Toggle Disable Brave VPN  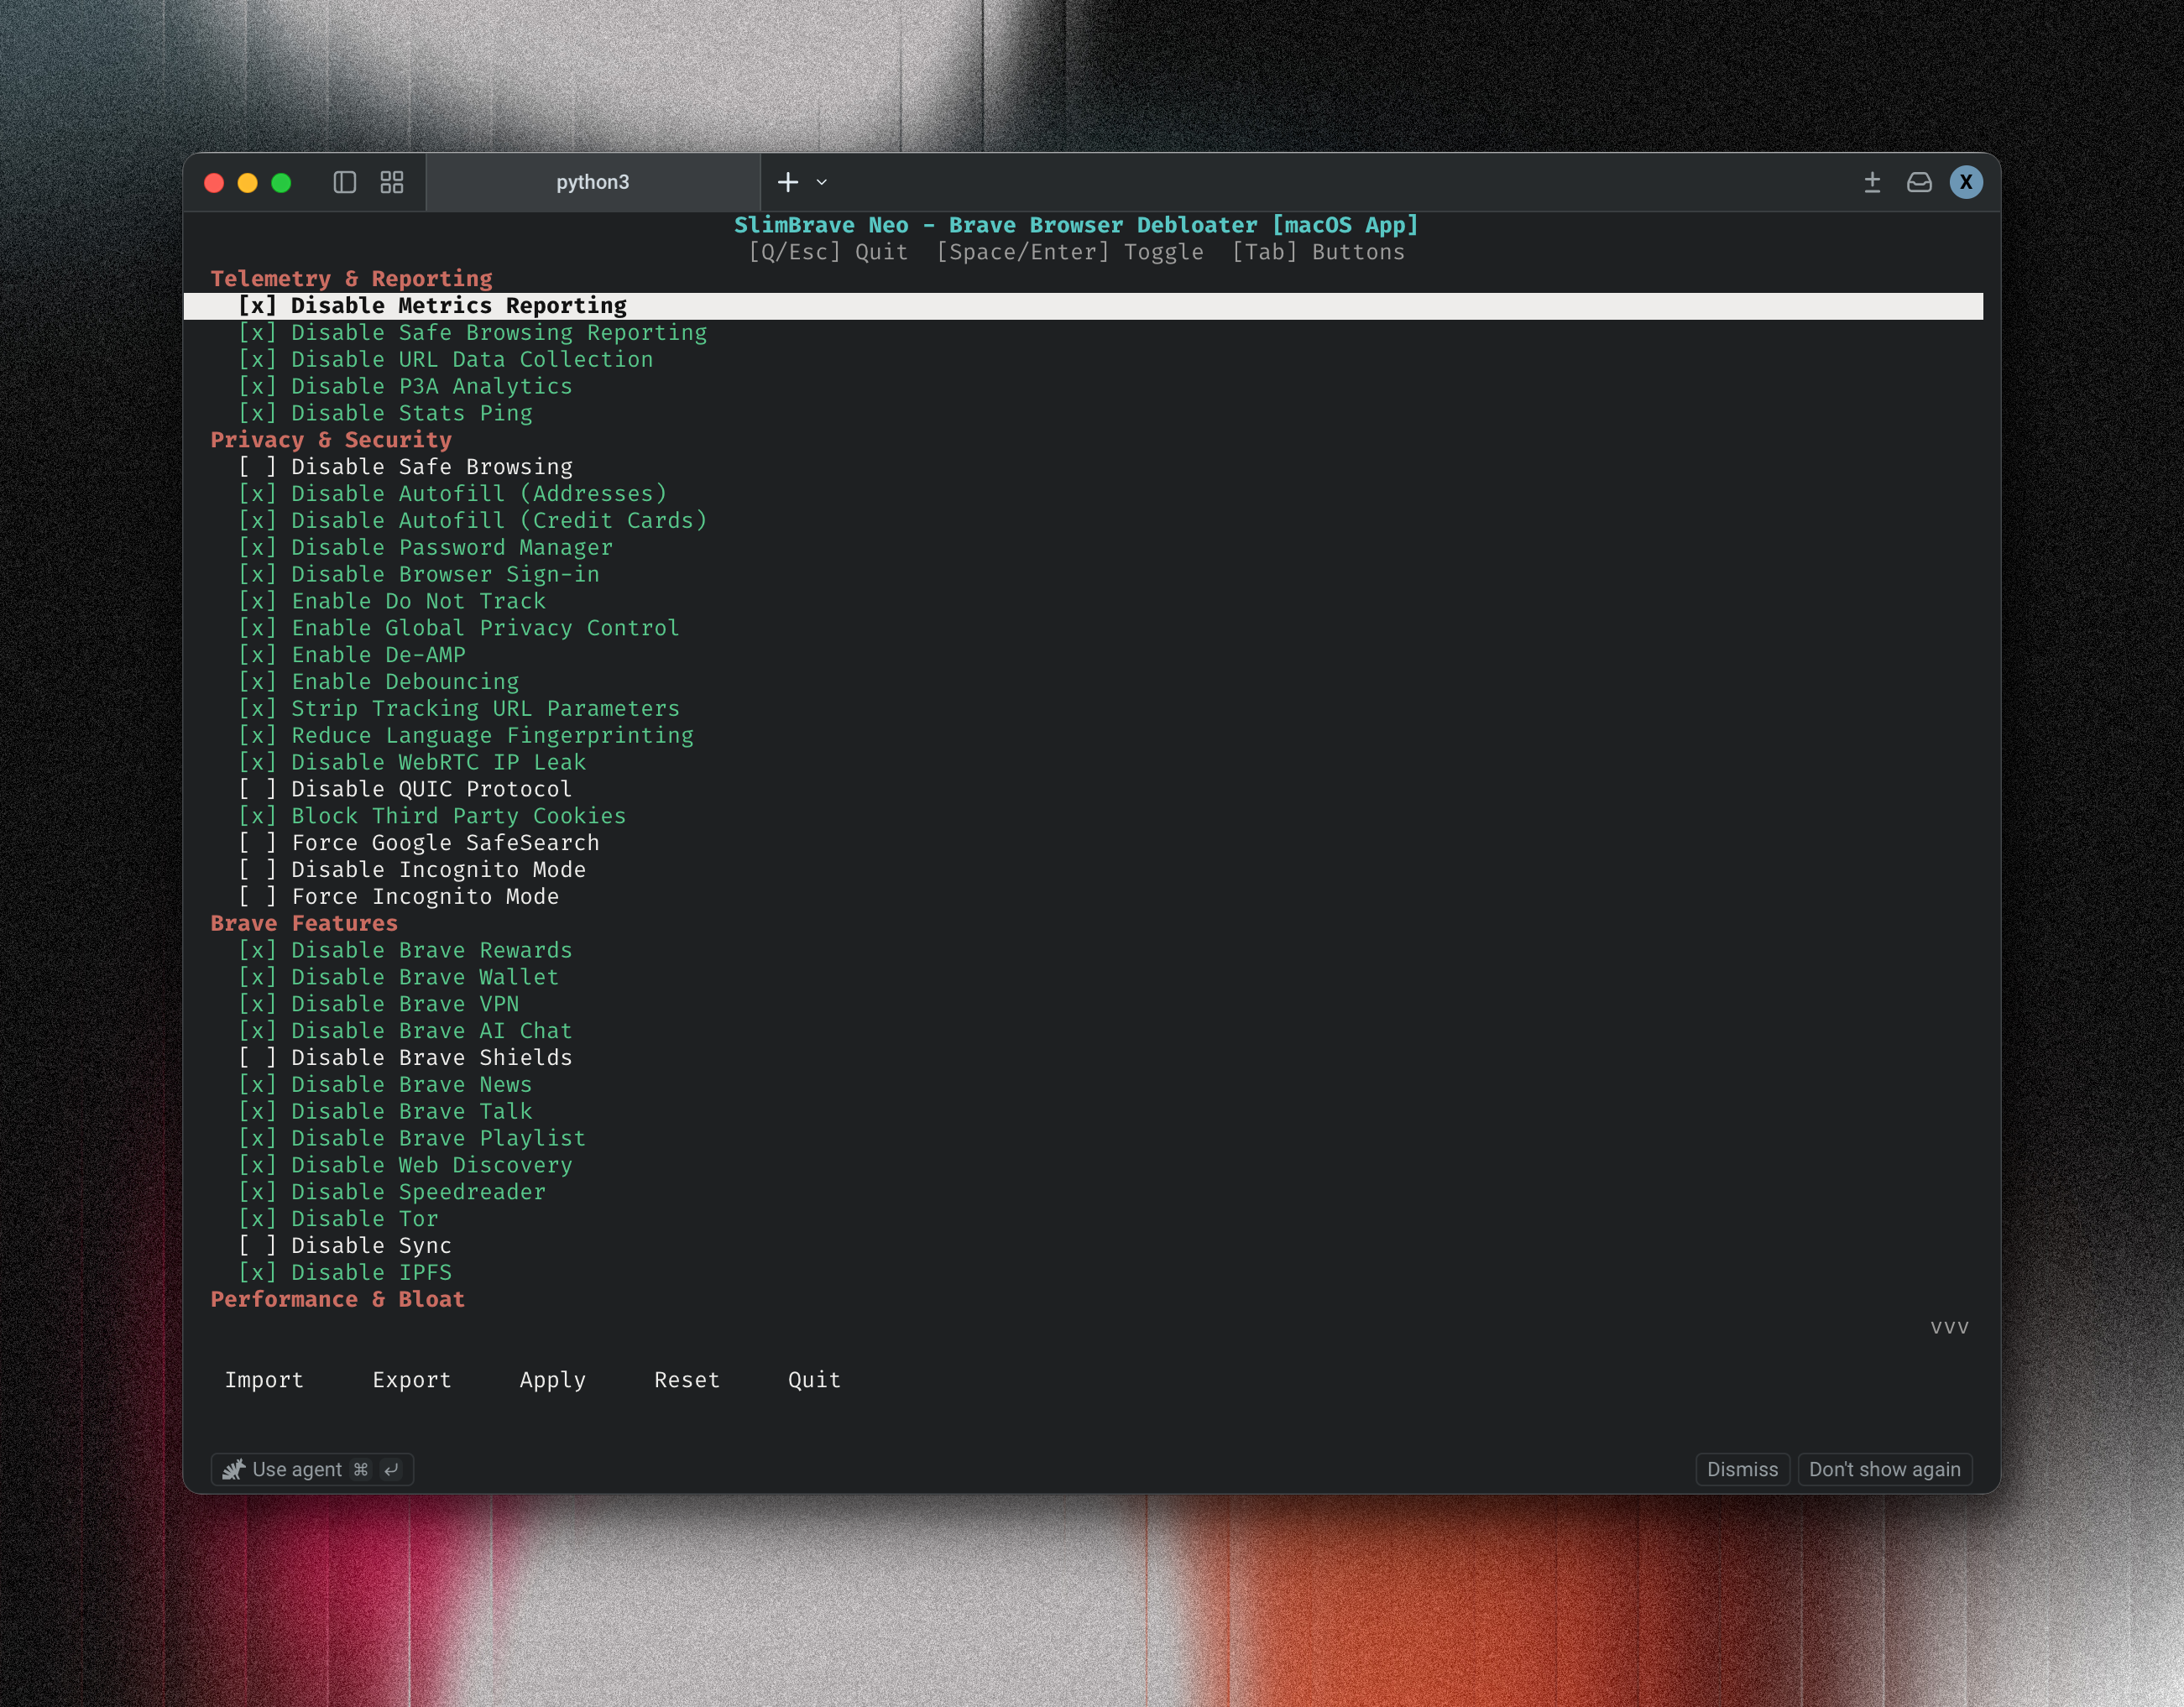pyautogui.click(x=379, y=1005)
